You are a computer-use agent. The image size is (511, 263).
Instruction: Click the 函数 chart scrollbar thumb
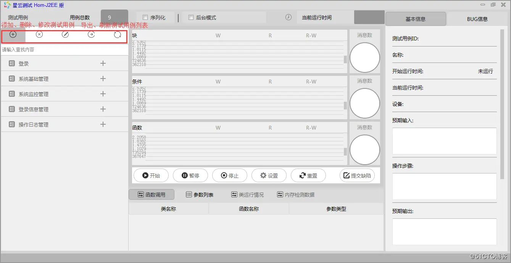pos(345,152)
